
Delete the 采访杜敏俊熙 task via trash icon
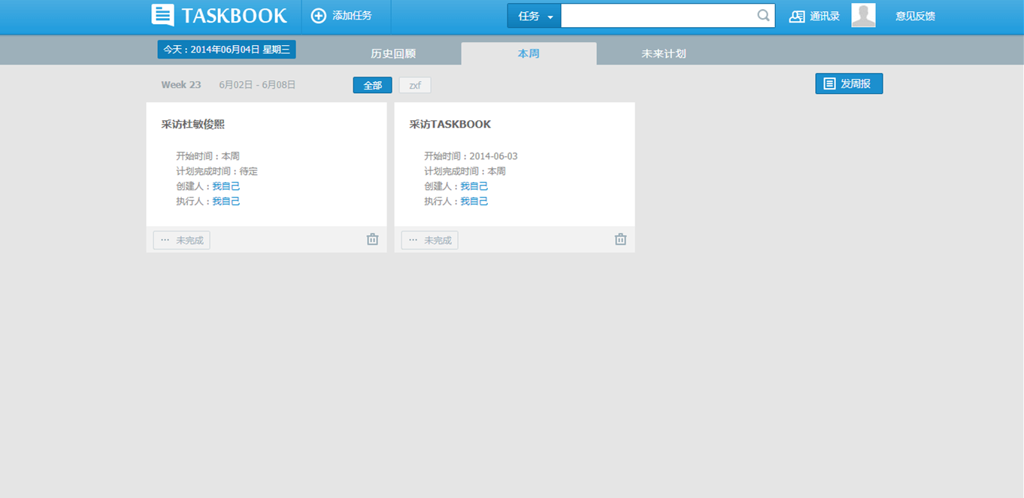(372, 240)
